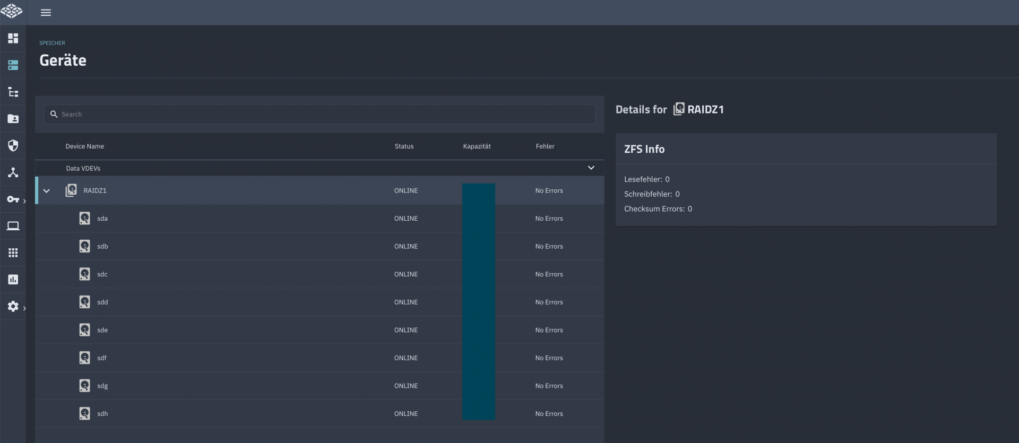Collapse the Data VDEVs section chevron
The width and height of the screenshot is (1019, 443).
(x=591, y=168)
